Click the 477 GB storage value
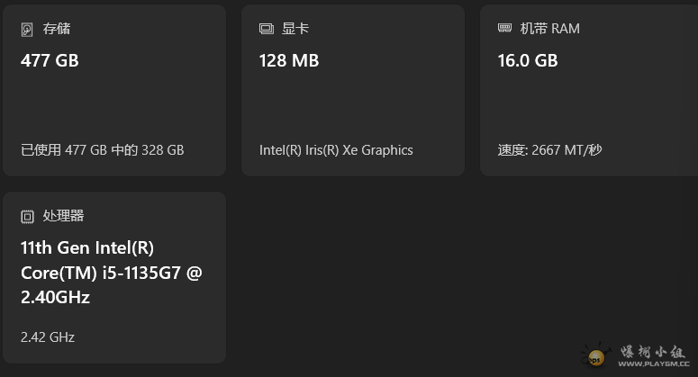 (50, 60)
